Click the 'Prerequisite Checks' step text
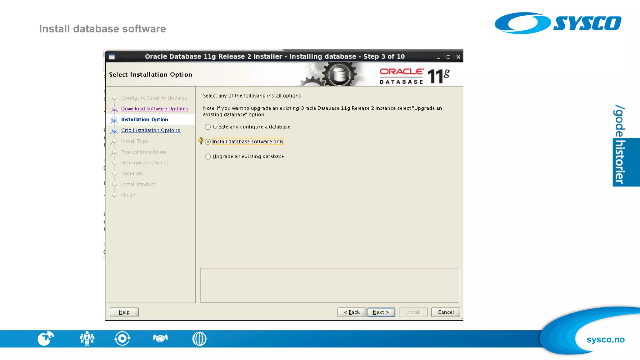This screenshot has height=360, width=640. pos(145,163)
